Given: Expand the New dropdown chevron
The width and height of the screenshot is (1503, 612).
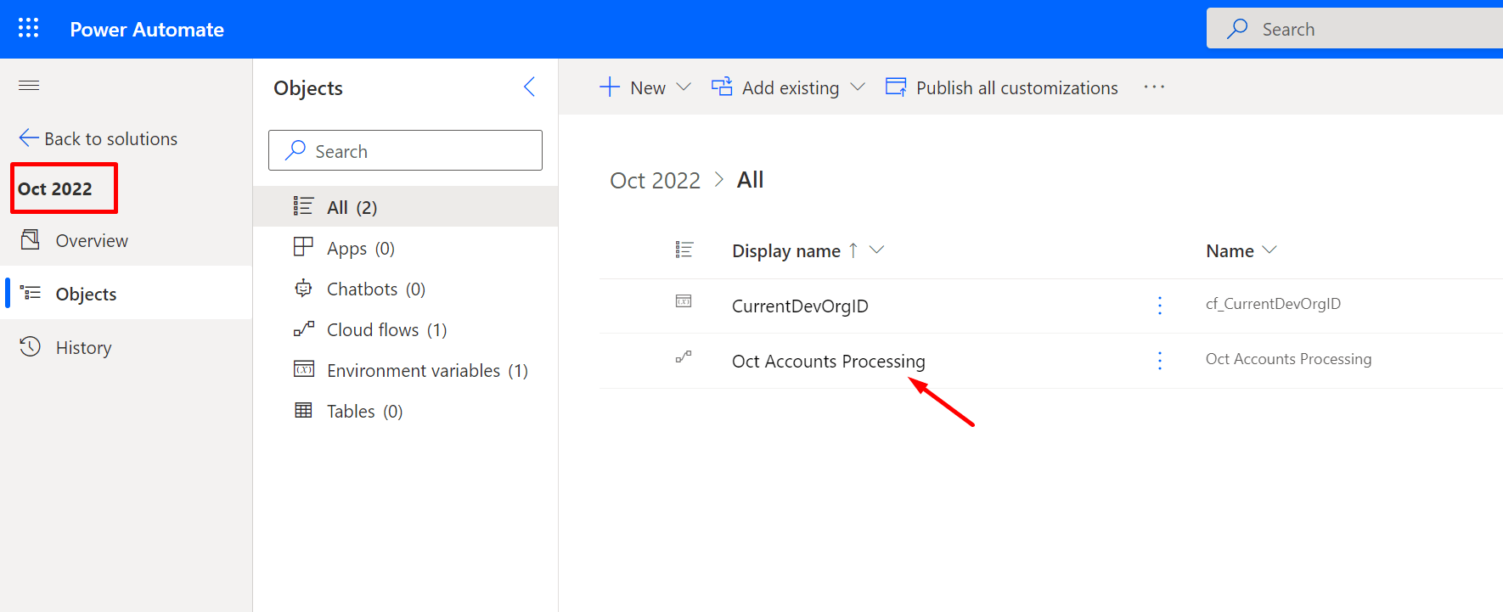Looking at the screenshot, I should pyautogui.click(x=684, y=87).
